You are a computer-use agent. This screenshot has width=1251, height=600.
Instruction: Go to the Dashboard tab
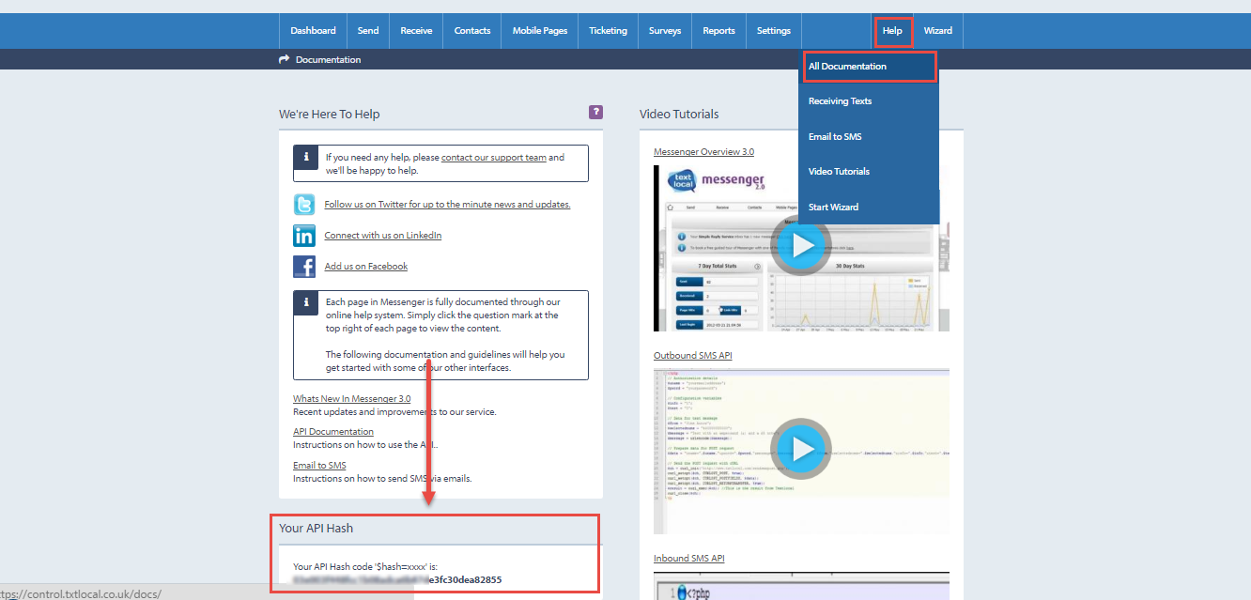tap(313, 31)
